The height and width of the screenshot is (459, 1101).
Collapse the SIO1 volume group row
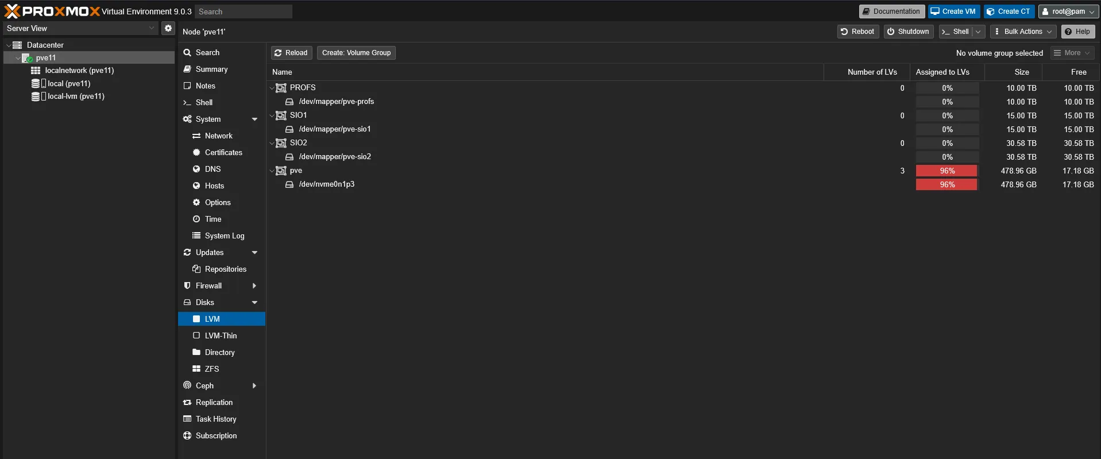click(x=272, y=115)
